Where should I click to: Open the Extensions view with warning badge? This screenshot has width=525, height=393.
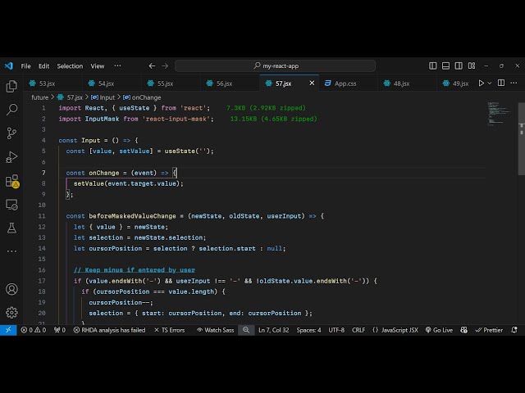click(x=11, y=181)
